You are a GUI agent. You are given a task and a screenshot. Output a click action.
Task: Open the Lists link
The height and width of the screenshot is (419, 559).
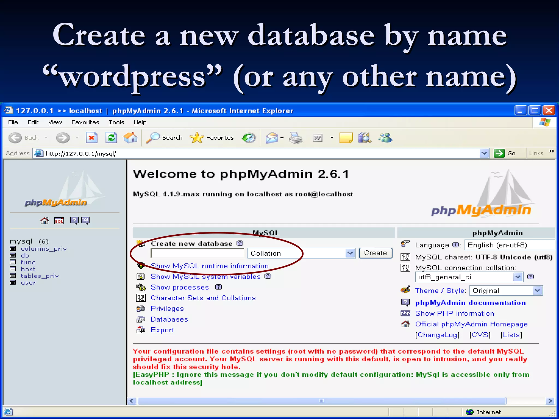tap(512, 335)
